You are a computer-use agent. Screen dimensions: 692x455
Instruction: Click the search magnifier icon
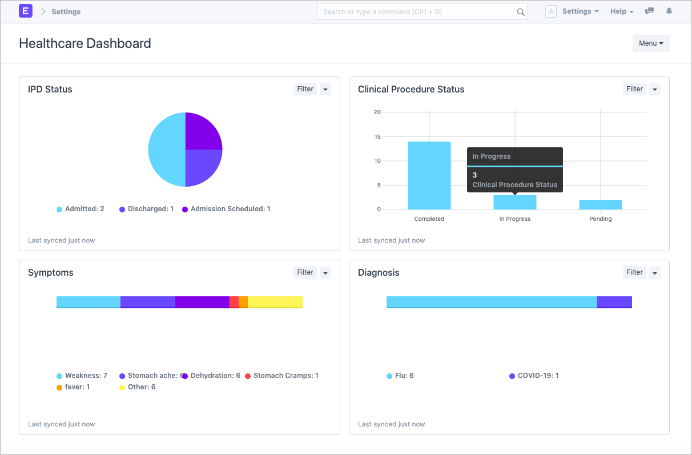[520, 11]
